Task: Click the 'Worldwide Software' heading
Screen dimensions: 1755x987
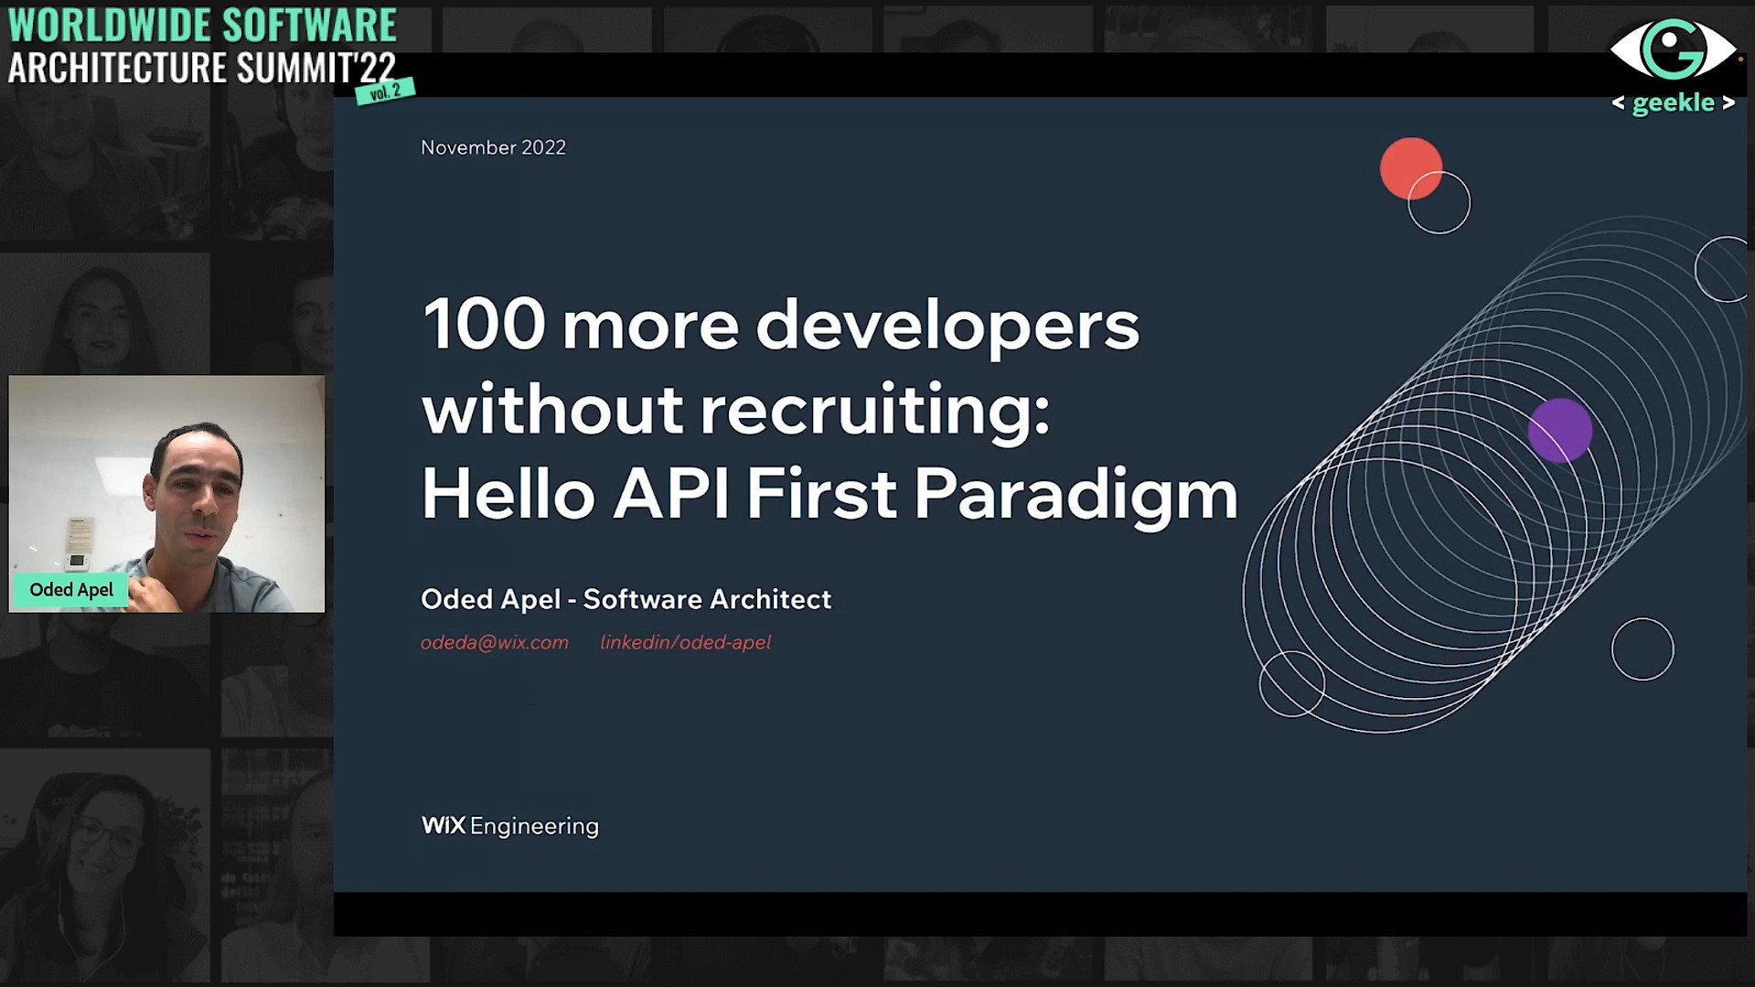Action: [202, 26]
